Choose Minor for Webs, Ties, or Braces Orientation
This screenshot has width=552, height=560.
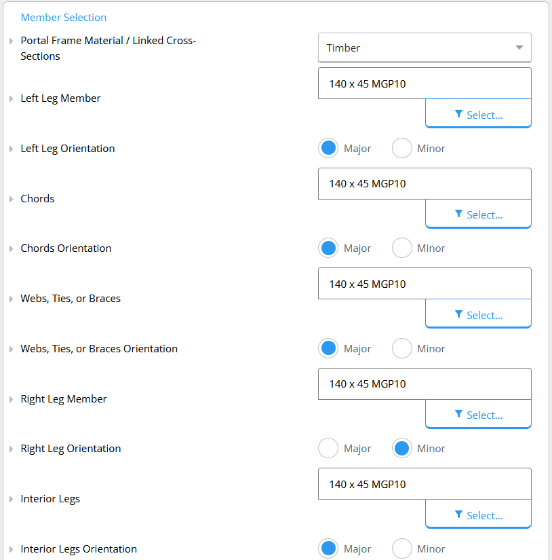pyautogui.click(x=401, y=348)
